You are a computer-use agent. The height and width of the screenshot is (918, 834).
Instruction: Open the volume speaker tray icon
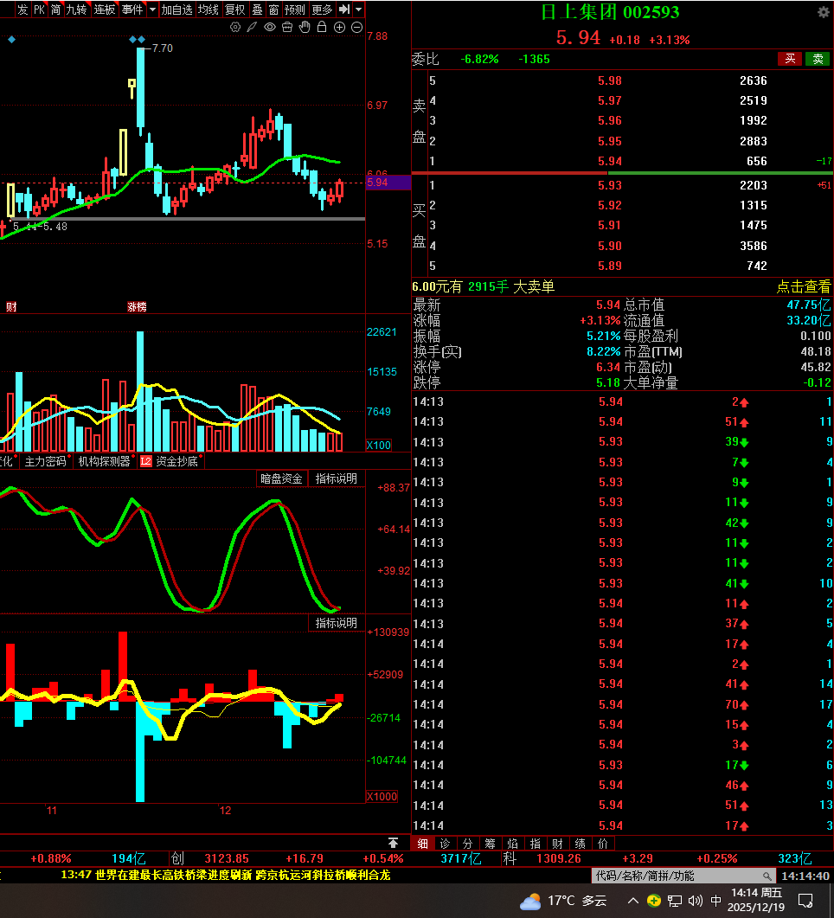pos(695,901)
